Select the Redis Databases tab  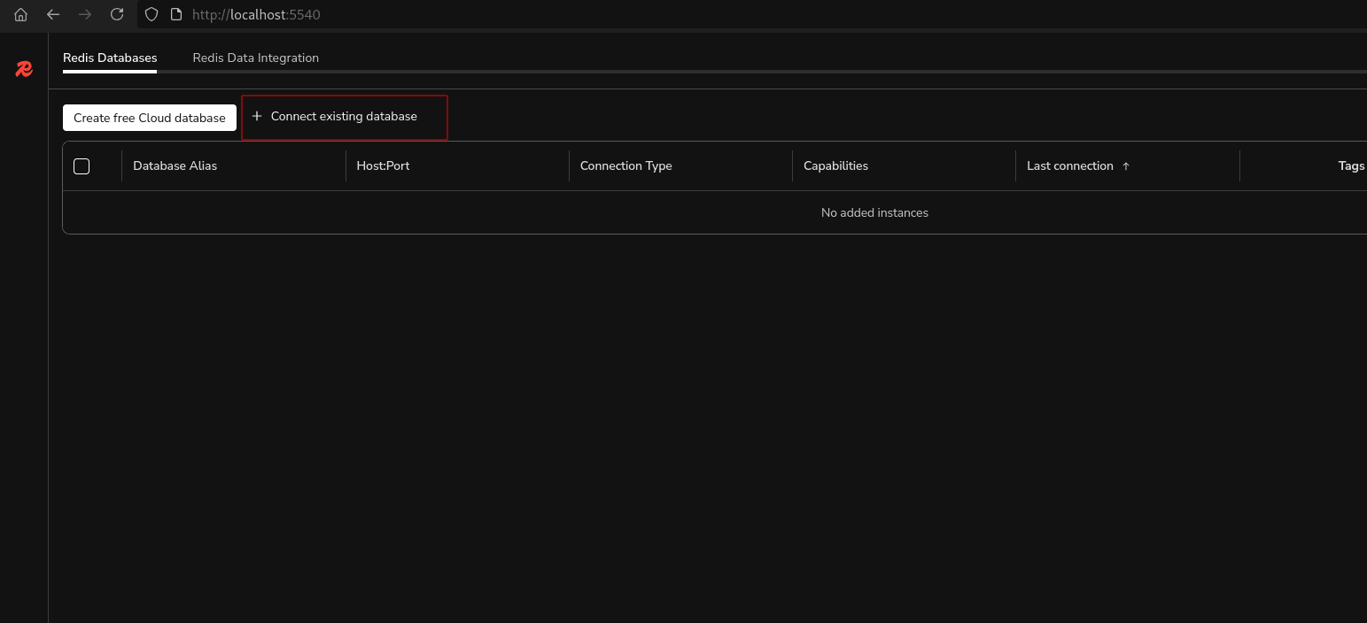pyautogui.click(x=109, y=58)
